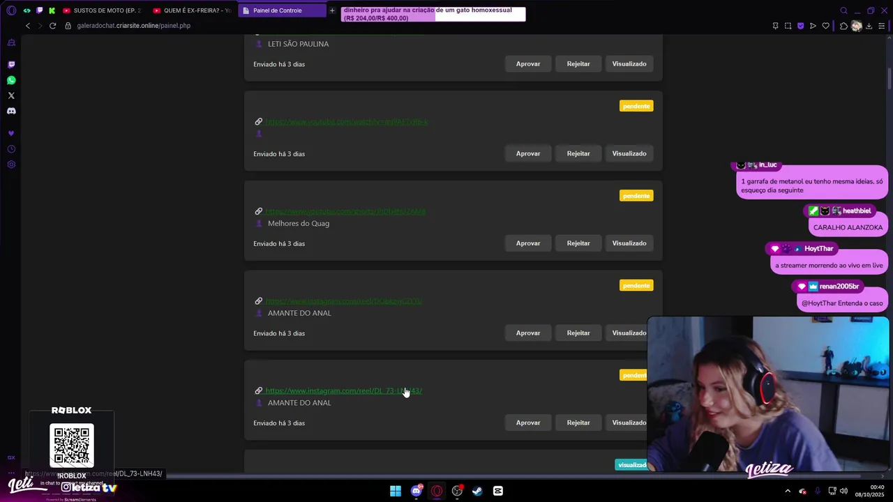Open OBS Studio from the taskbar
893x502 pixels.
tap(457, 491)
